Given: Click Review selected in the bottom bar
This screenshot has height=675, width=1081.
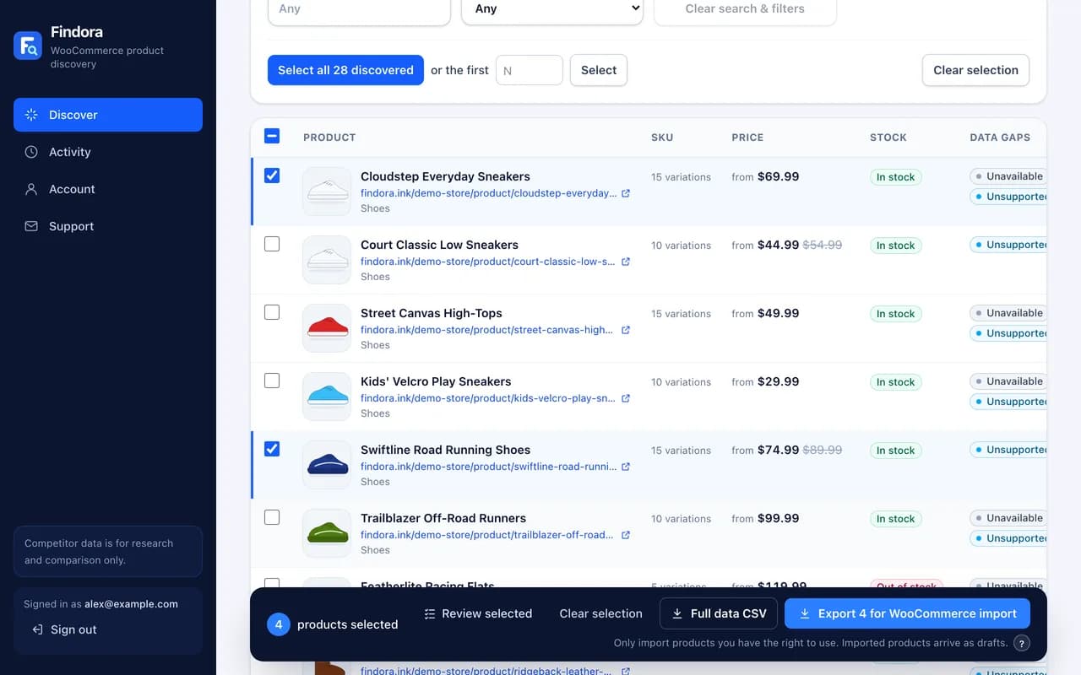Looking at the screenshot, I should point(478,613).
